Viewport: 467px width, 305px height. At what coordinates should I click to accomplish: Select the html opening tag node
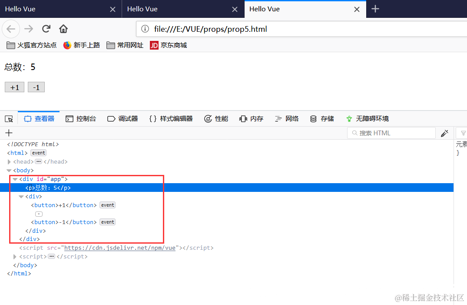(x=17, y=153)
